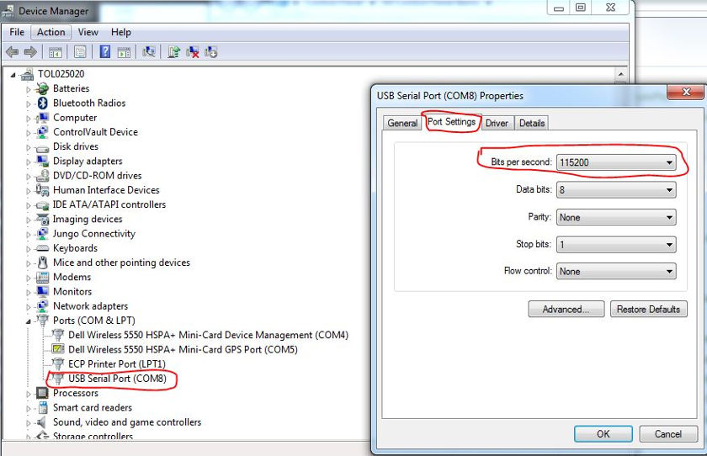The image size is (707, 456).
Task: Click the ECP Printer Port device icon
Action: pyautogui.click(x=58, y=364)
